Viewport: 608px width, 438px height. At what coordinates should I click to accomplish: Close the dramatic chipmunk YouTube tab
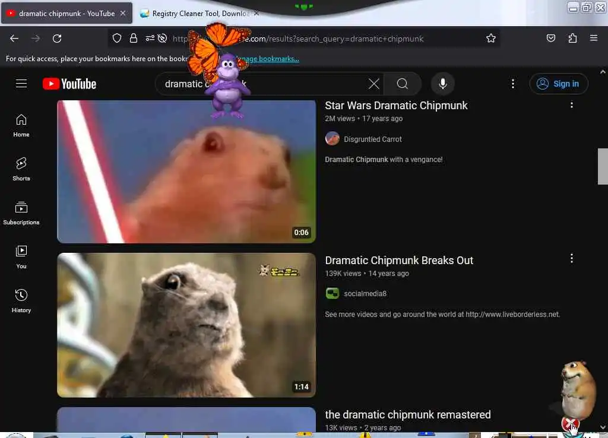point(123,14)
